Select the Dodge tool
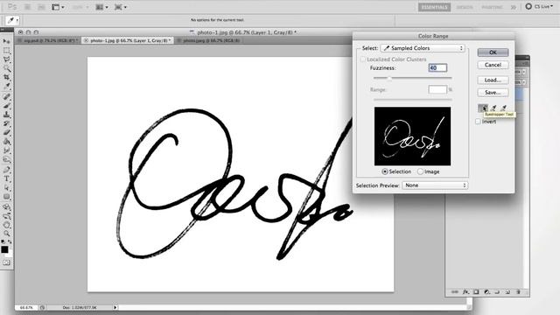The image size is (560, 315). point(6,159)
